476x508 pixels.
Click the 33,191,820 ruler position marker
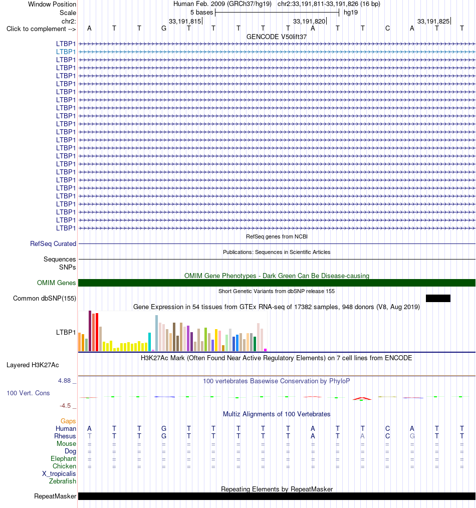coord(309,22)
